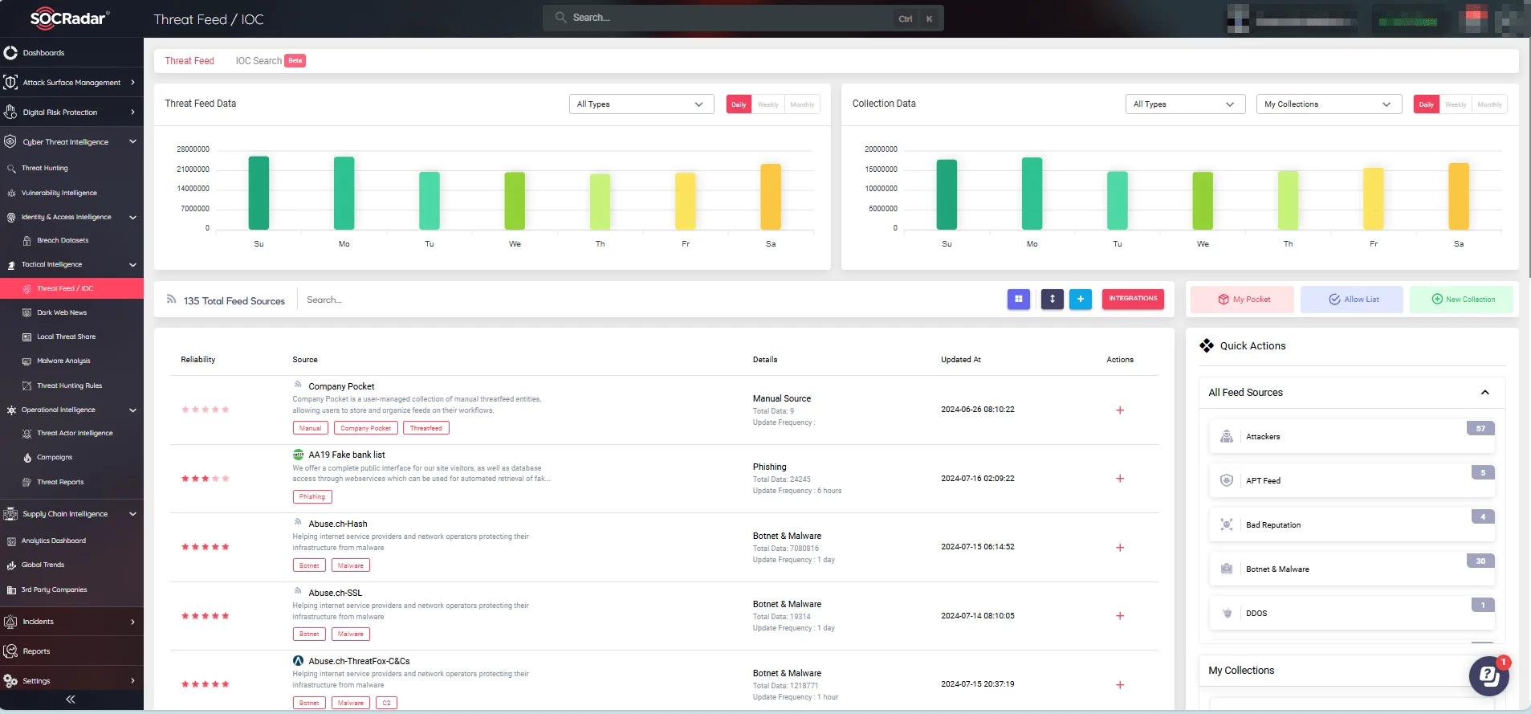Go to Analytics Dashboard

click(53, 541)
